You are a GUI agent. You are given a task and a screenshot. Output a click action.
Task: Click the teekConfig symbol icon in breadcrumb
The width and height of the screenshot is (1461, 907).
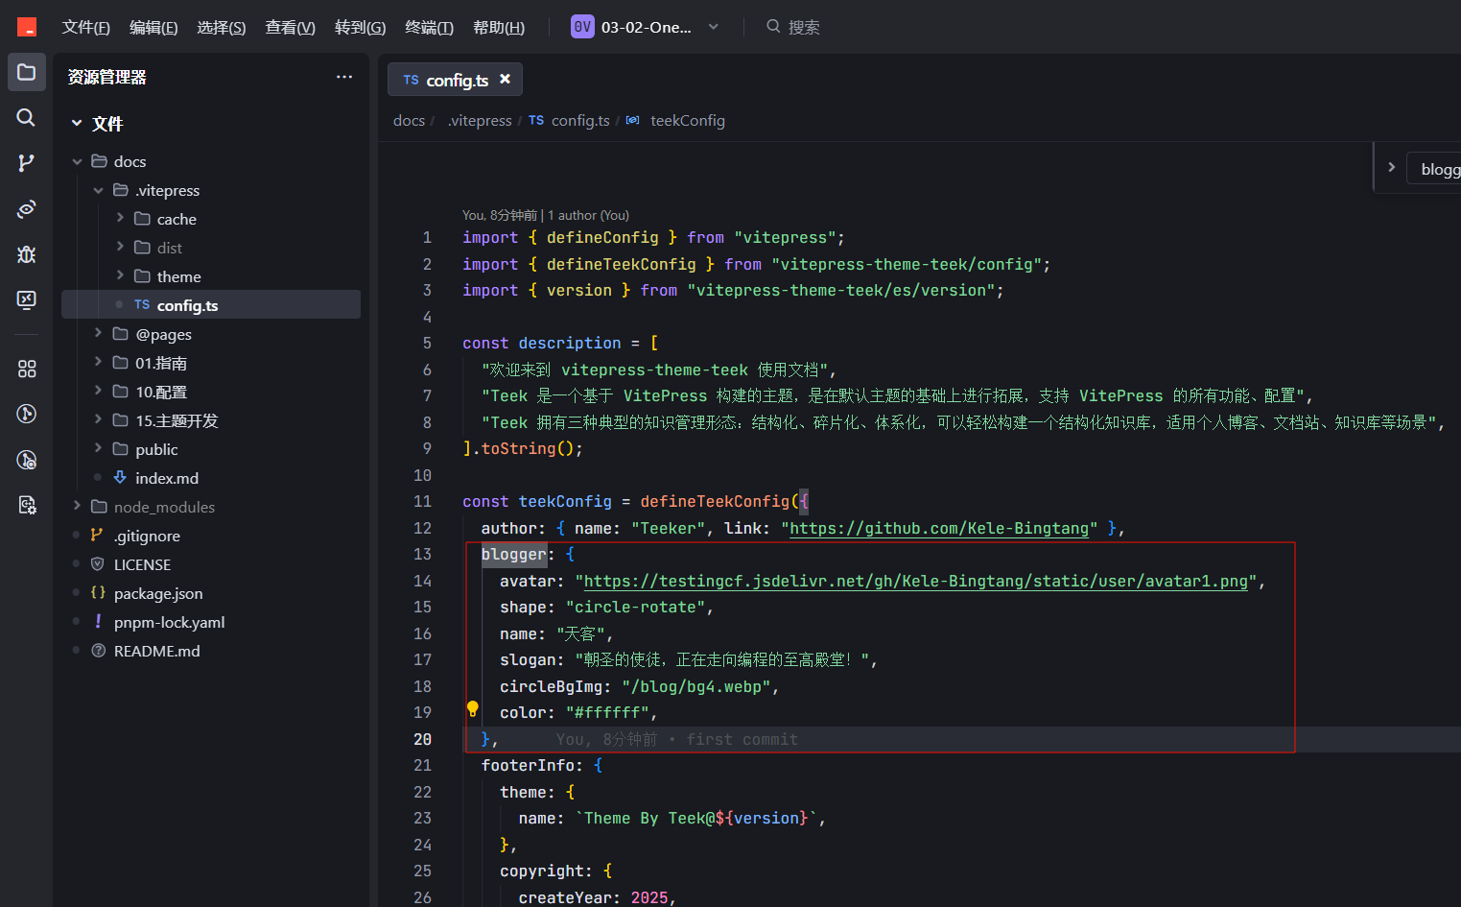pos(632,120)
